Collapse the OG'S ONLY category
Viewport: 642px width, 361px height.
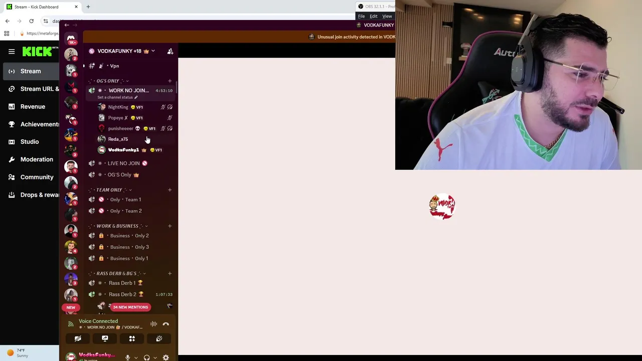(x=110, y=81)
